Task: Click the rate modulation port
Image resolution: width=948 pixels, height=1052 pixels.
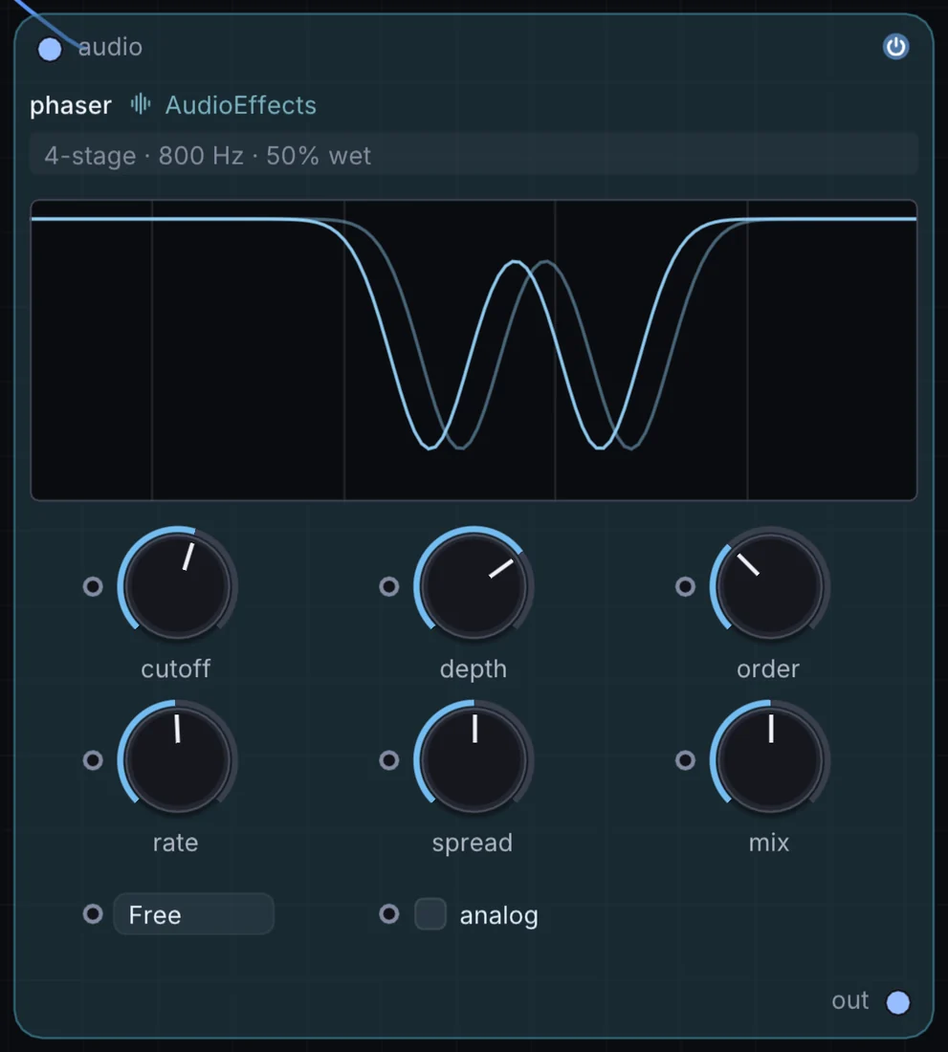Action: (x=93, y=760)
